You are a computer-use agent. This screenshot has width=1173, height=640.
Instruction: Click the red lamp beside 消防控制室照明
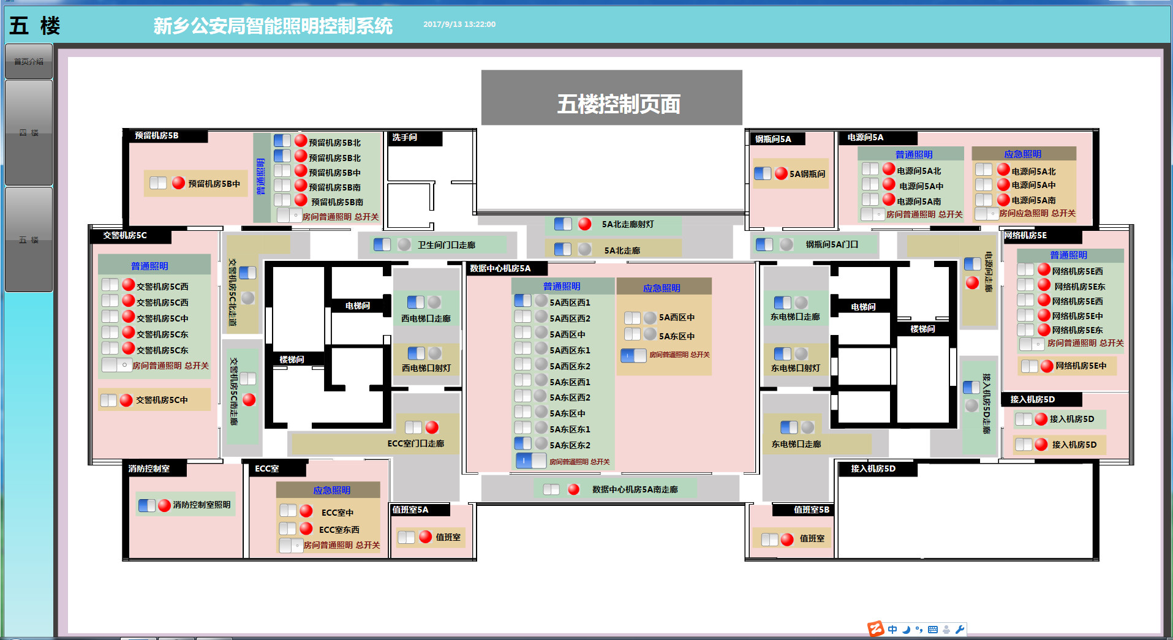pyautogui.click(x=164, y=505)
